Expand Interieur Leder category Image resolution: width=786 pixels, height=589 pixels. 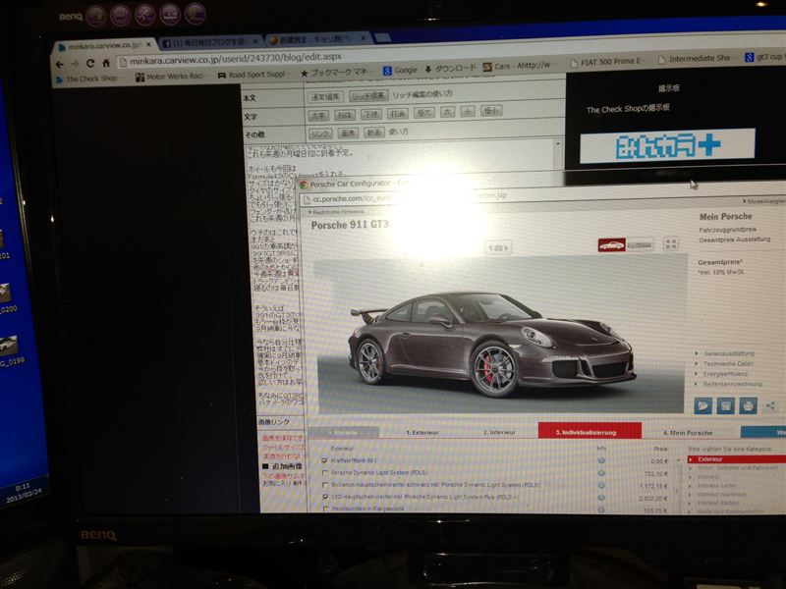(717, 486)
